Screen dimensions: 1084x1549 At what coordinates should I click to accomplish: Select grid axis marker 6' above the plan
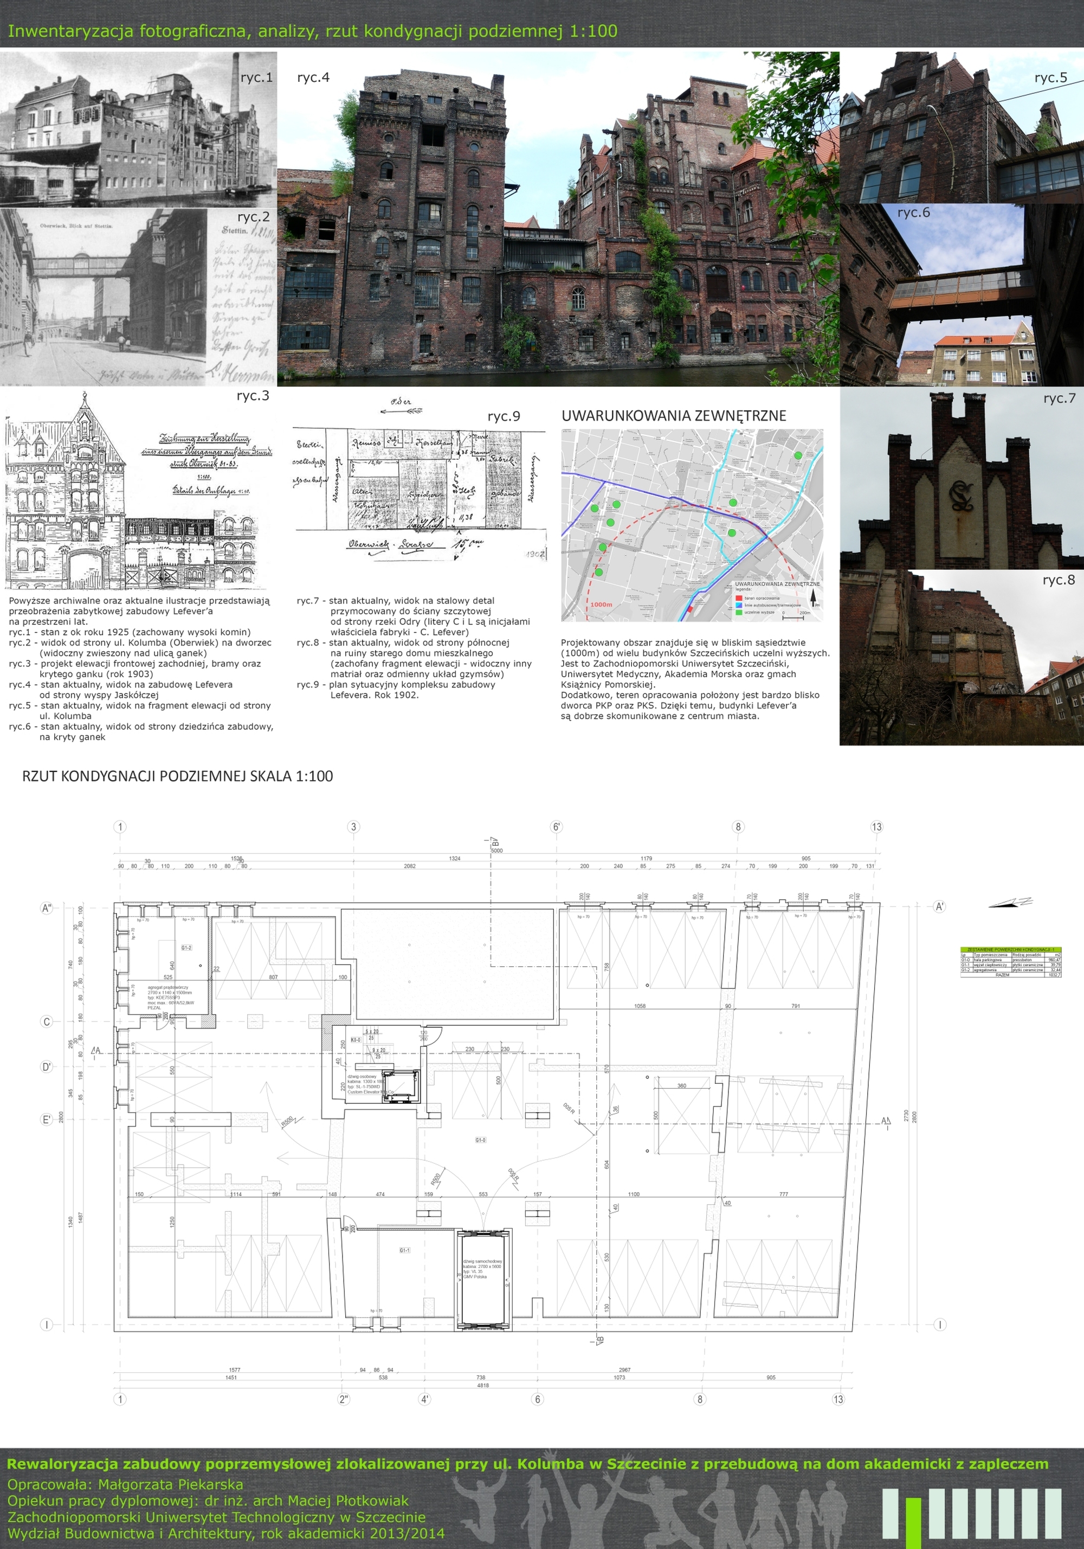click(557, 826)
